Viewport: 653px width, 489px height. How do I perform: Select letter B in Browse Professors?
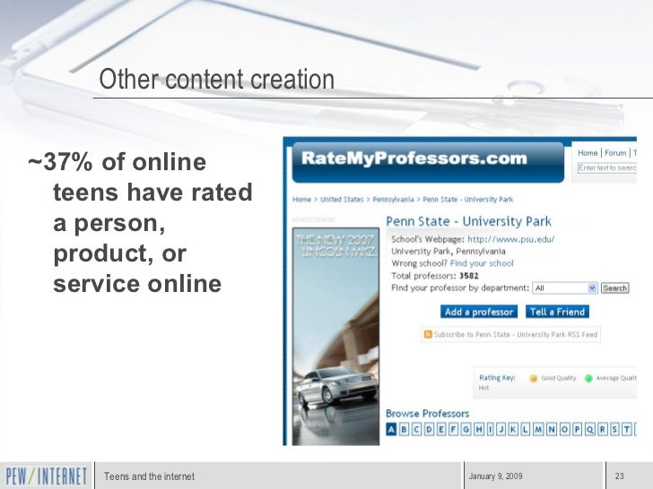[x=404, y=429]
